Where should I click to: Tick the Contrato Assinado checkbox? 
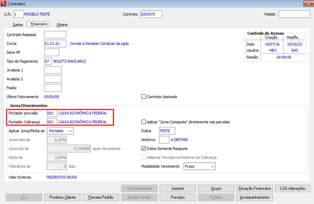coord(144,97)
